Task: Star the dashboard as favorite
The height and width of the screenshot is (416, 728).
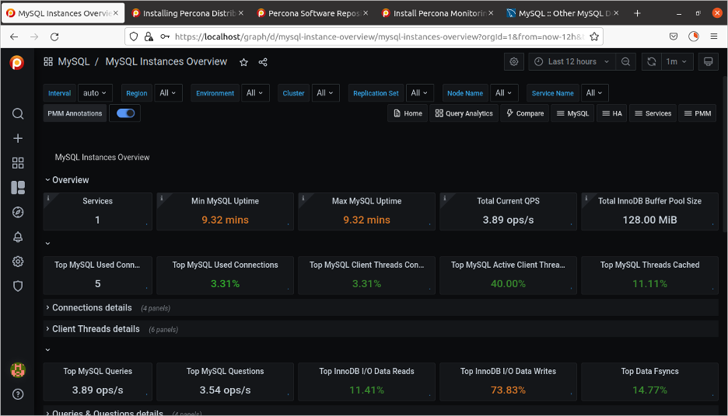Action: pos(243,62)
